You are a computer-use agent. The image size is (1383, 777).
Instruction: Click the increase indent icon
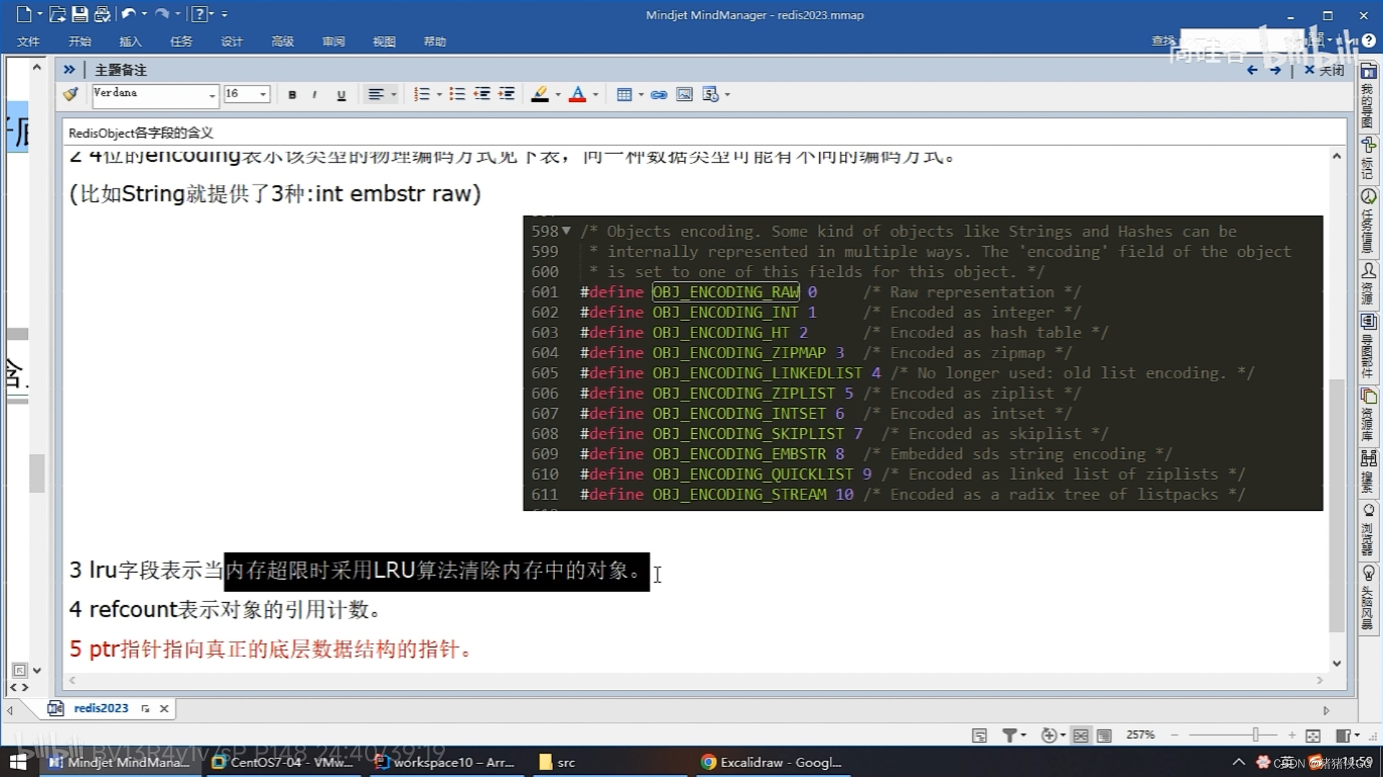pyautogui.click(x=506, y=94)
